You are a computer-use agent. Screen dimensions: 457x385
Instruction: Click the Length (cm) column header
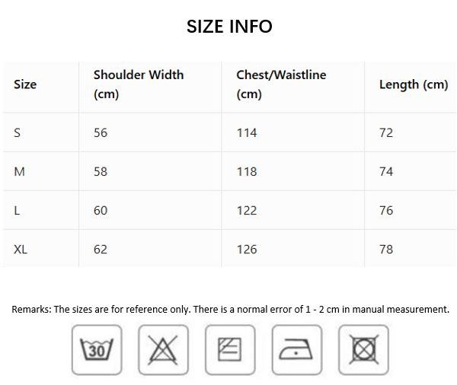(414, 84)
